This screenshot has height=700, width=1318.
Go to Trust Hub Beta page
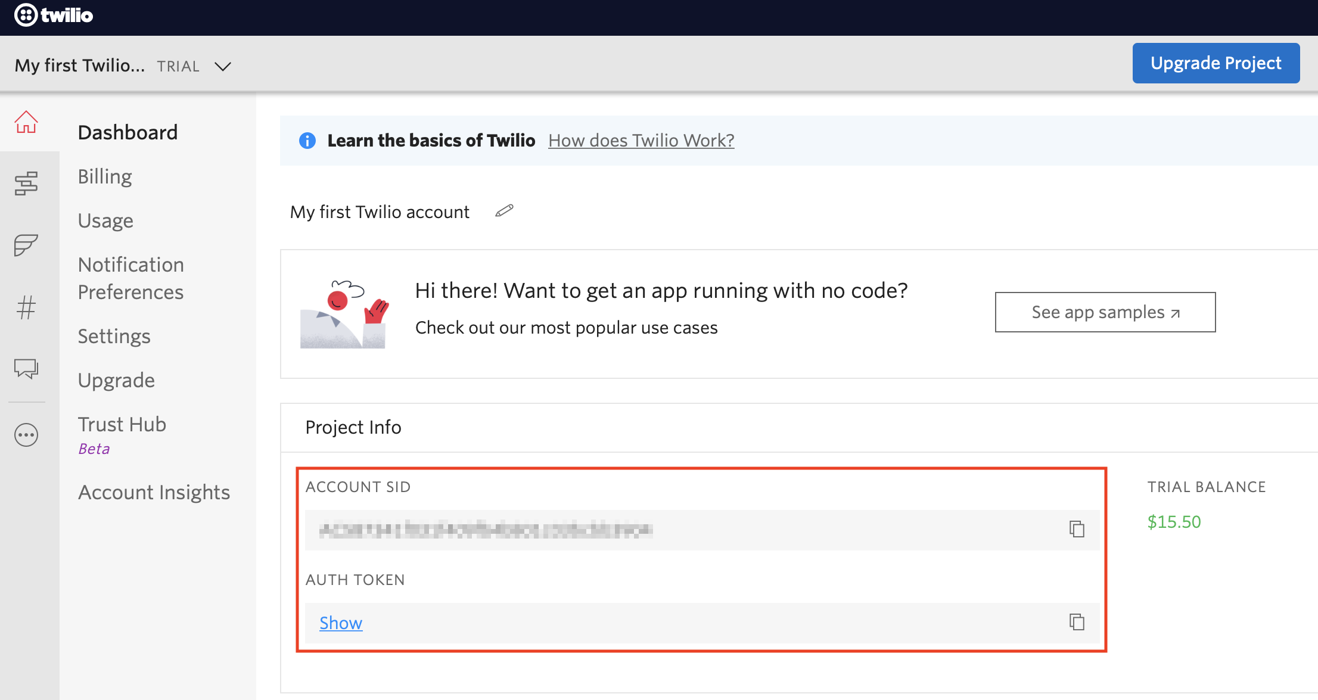122,425
